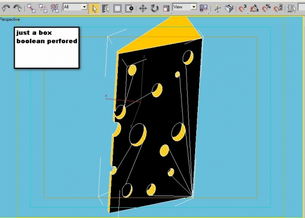Click the Use Pivot Point Center icon
This screenshot has height=218, width=305.
pyautogui.click(x=204, y=9)
